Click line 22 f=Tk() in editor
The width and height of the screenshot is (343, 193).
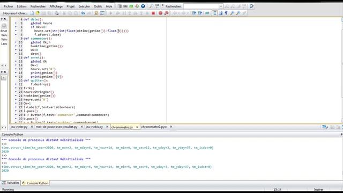coord(29,88)
